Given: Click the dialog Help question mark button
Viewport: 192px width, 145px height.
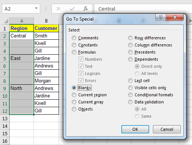Looking at the screenshot, I should [161, 17].
